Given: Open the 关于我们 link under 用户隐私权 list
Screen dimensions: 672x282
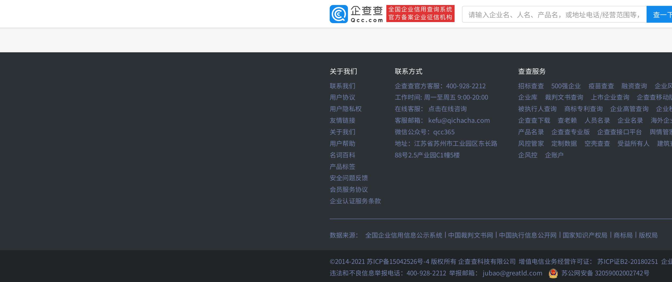Looking at the screenshot, I should pyautogui.click(x=342, y=132).
